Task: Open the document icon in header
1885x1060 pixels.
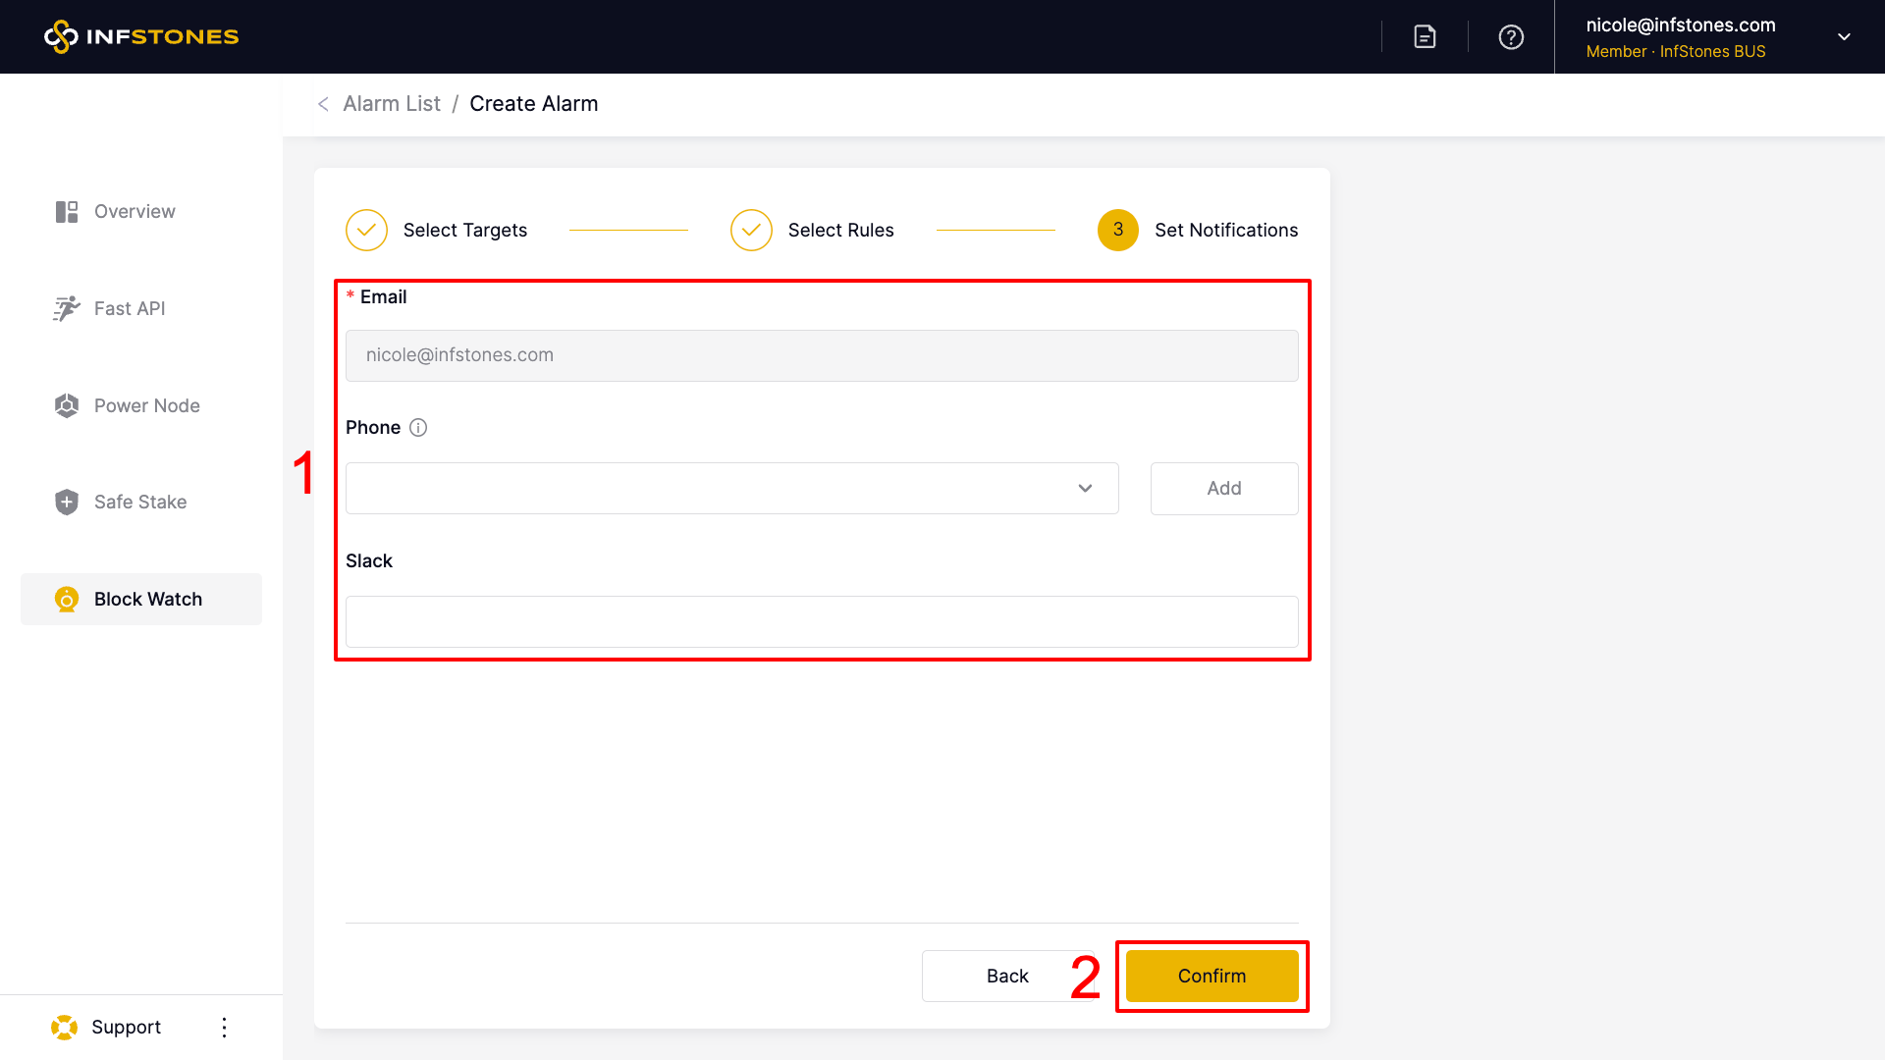Action: pyautogui.click(x=1425, y=36)
